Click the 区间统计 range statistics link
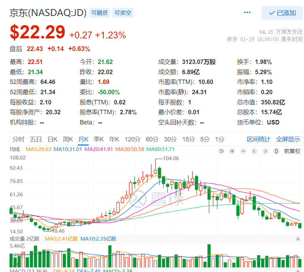Screen dimensions: 304x272 (258, 139)
